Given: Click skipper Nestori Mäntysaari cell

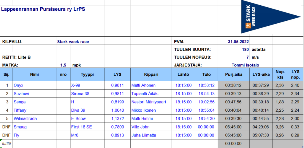Looking at the screenshot, I should click(151, 102).
